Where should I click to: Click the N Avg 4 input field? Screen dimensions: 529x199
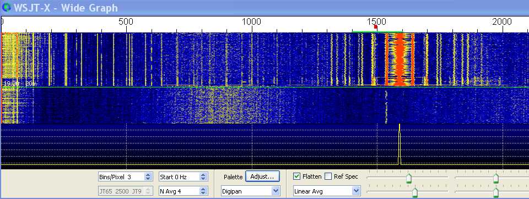pyautogui.click(x=179, y=191)
